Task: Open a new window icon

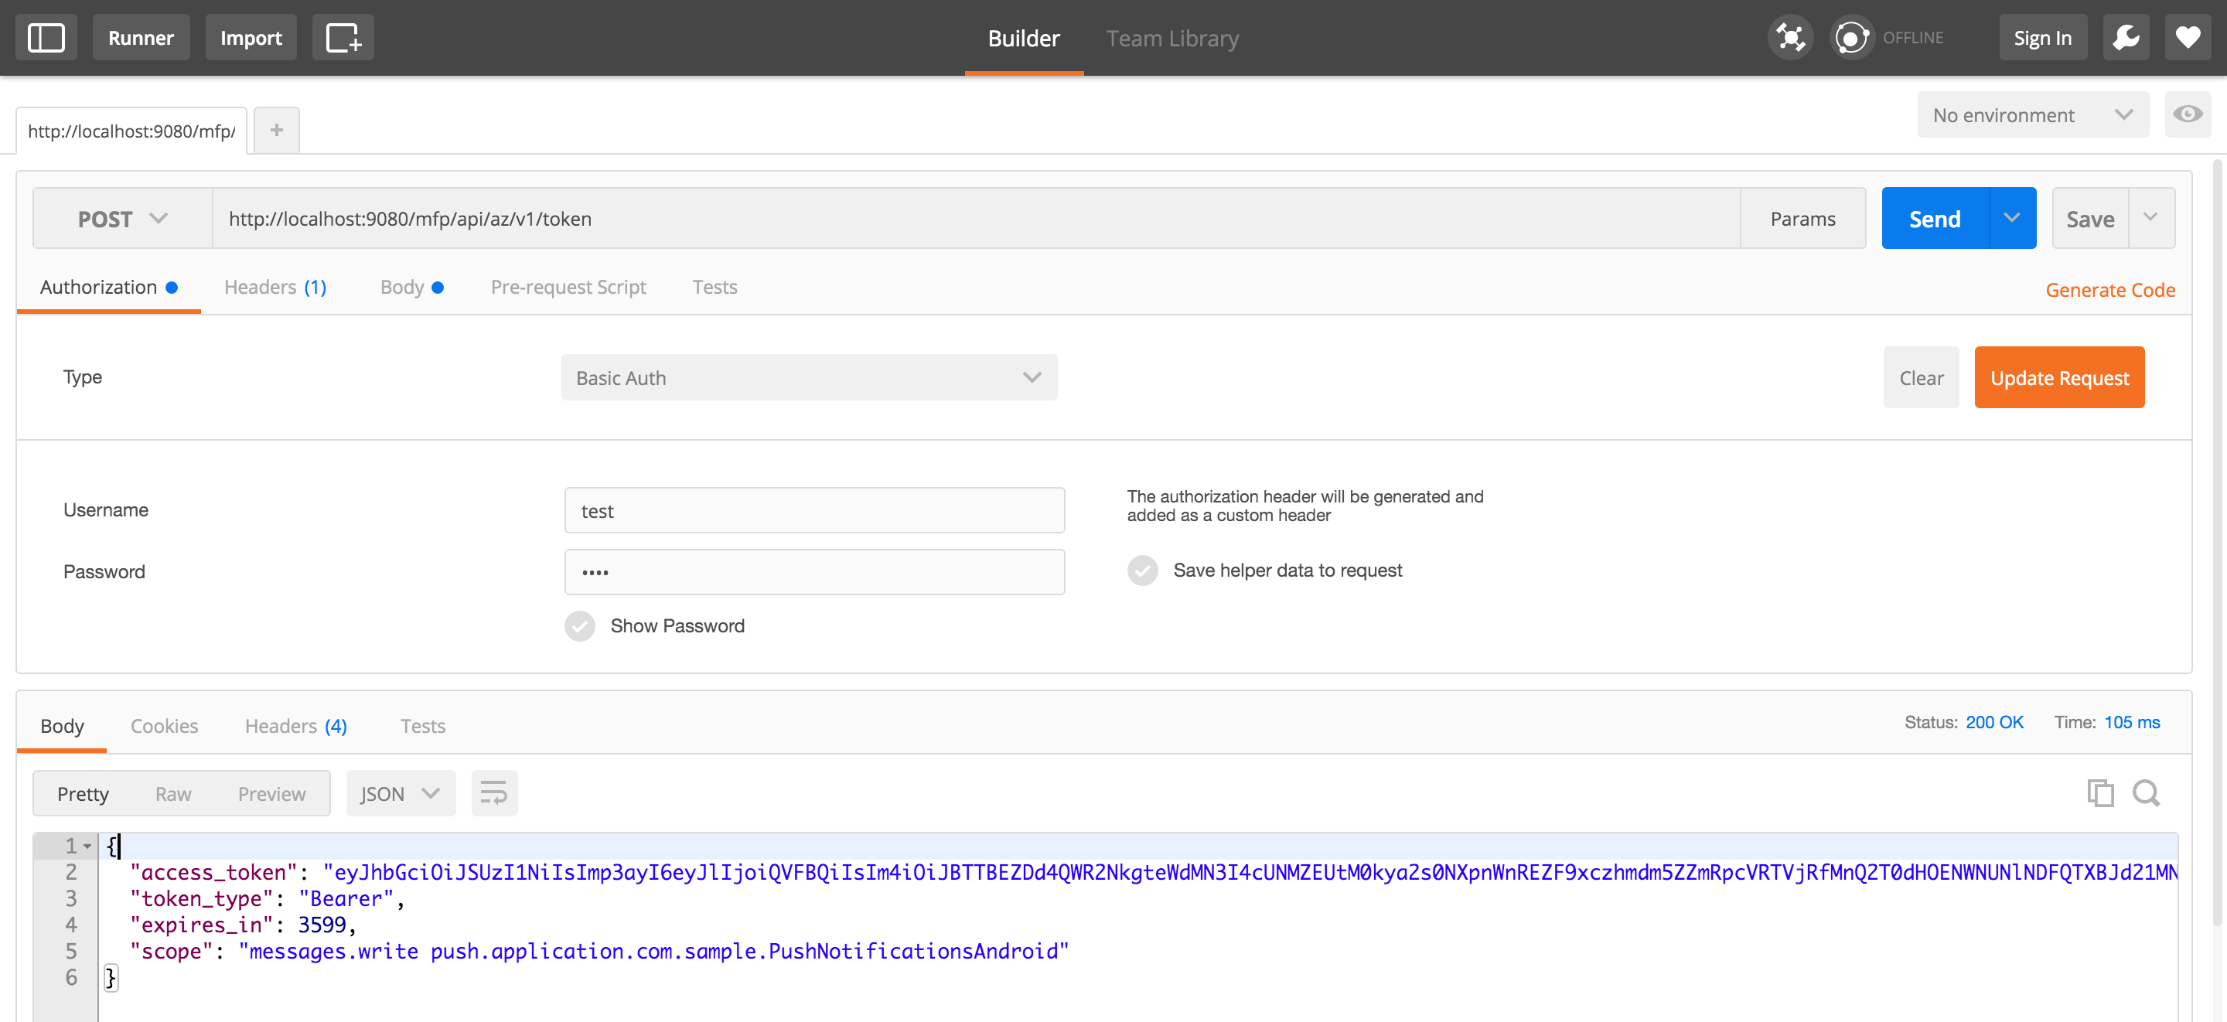Action: (x=343, y=37)
